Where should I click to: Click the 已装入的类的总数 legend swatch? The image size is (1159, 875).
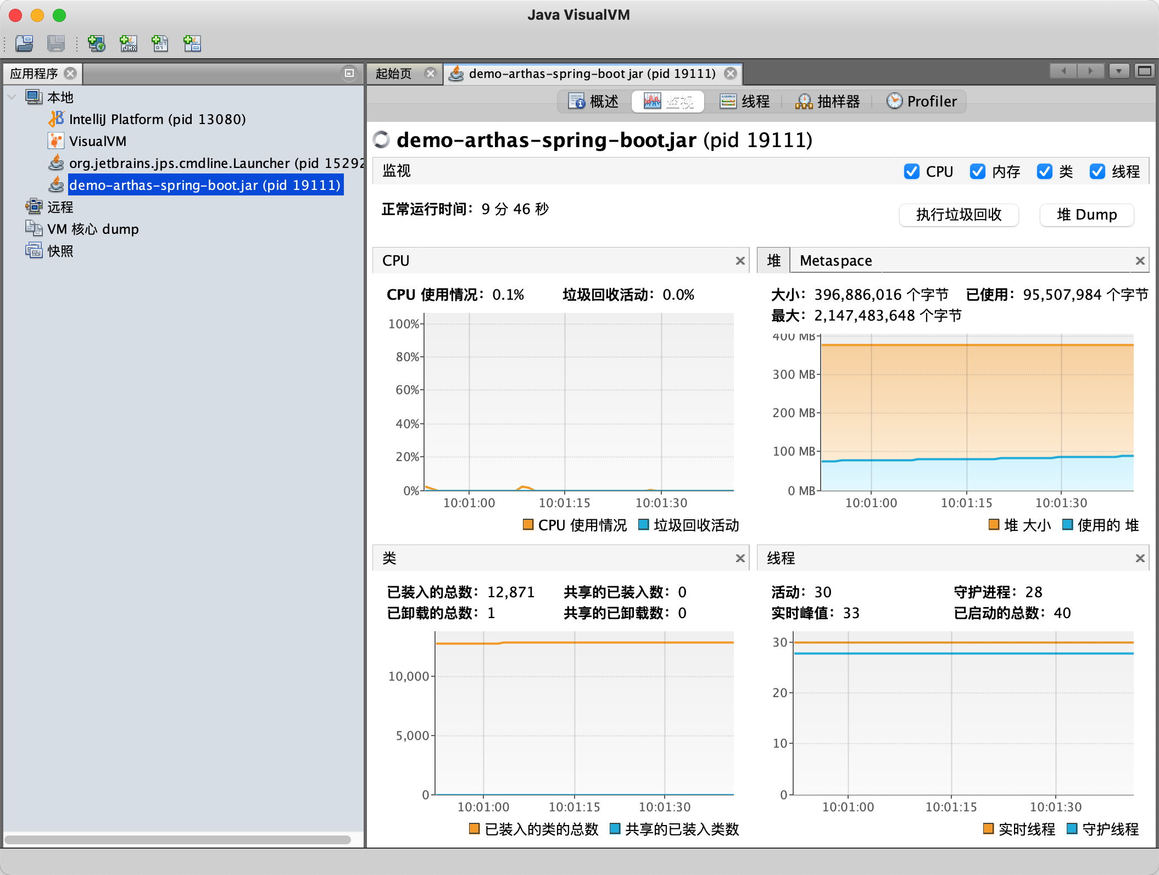click(x=475, y=828)
